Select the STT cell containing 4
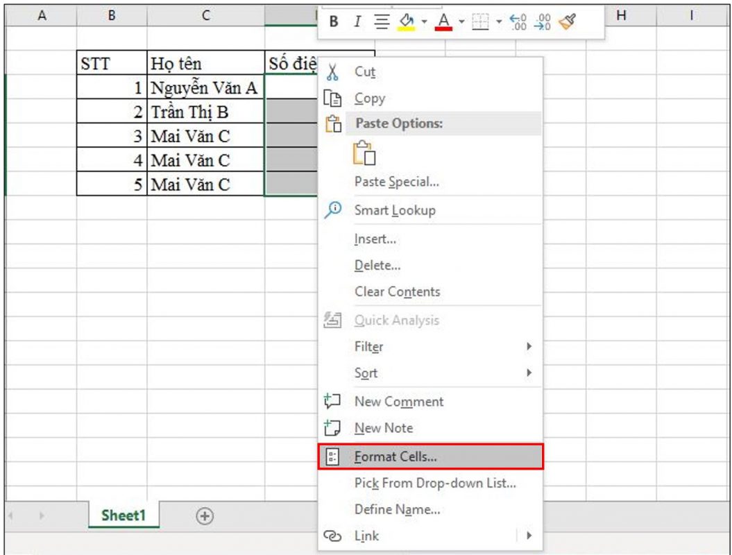Screen dimensions: 732x555 [112, 160]
